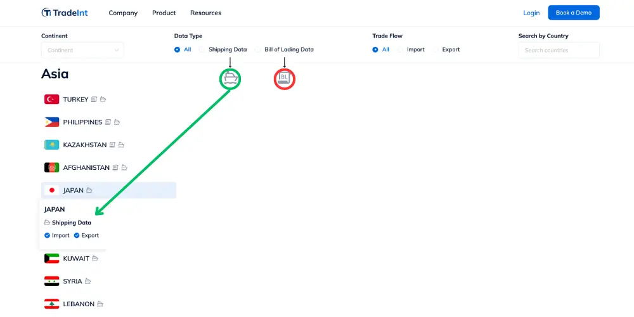This screenshot has height=317, width=634.
Task: Click the Login link
Action: (531, 13)
